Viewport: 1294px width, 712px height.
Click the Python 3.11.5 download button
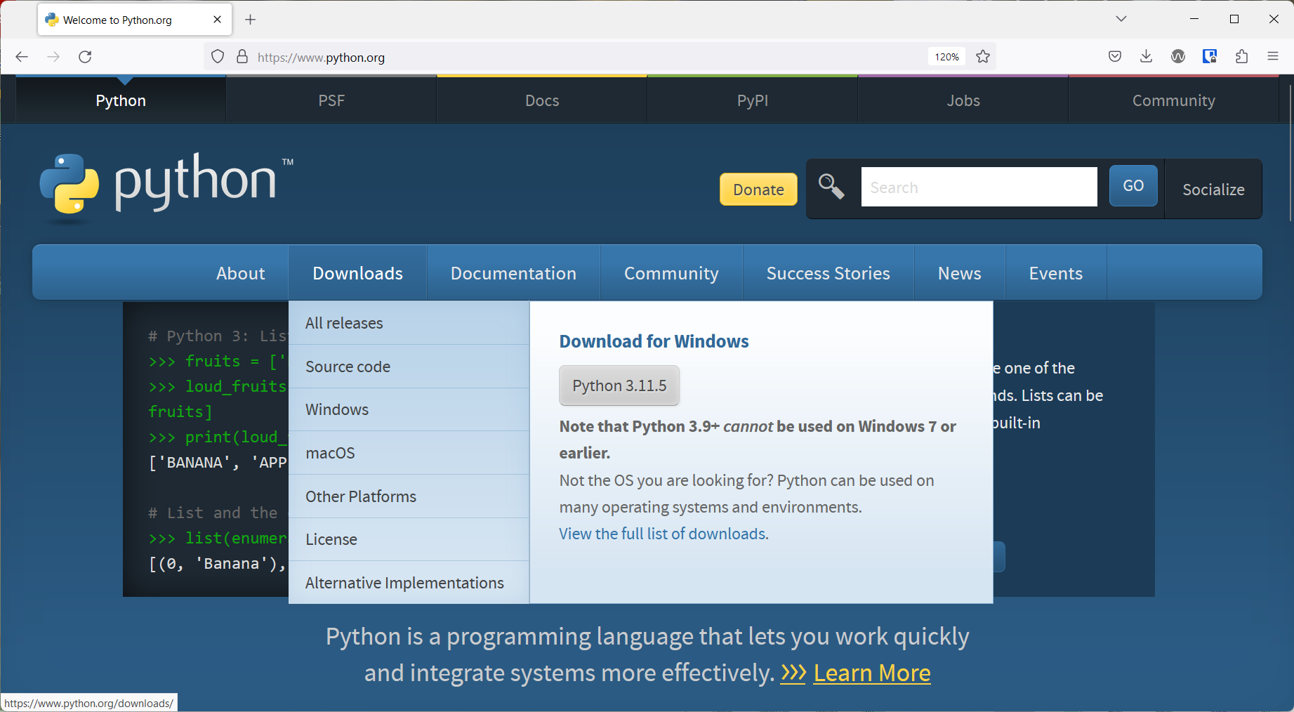coord(619,385)
